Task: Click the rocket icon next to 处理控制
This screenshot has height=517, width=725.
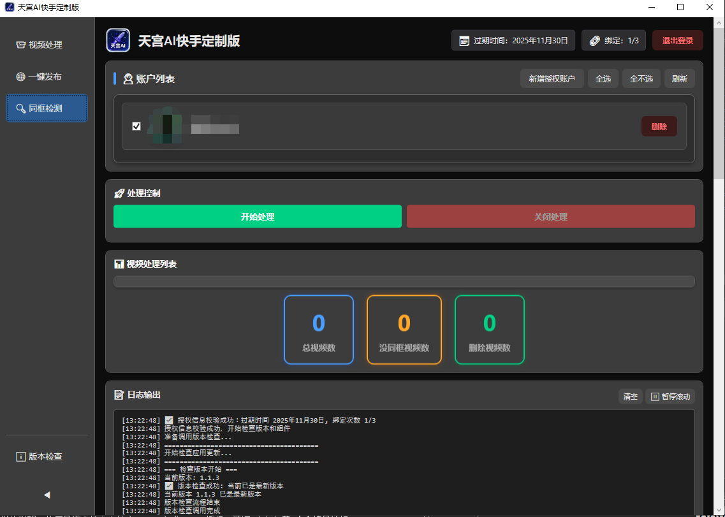Action: 119,193
